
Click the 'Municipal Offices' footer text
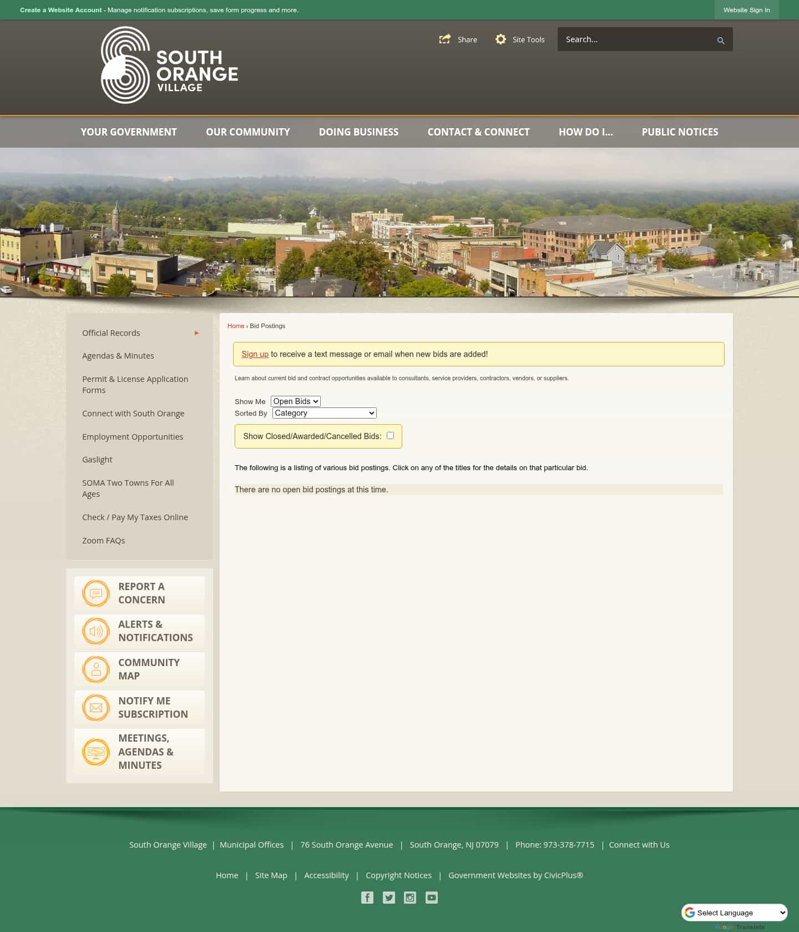[x=251, y=845]
